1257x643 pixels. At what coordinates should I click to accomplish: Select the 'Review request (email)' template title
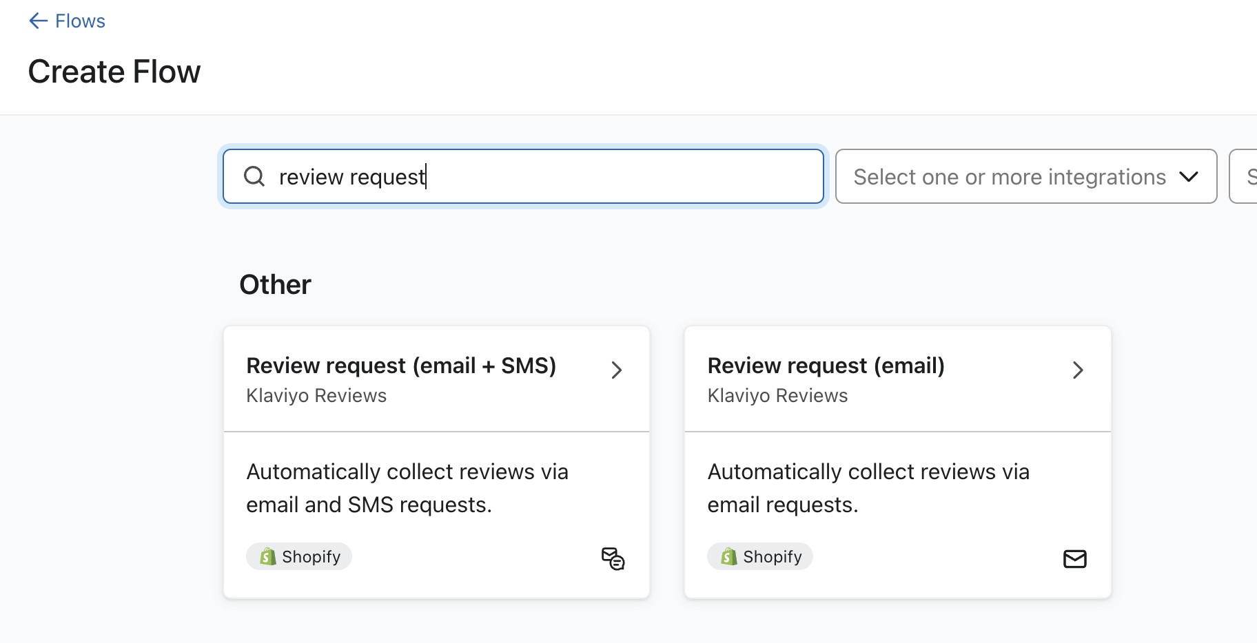pyautogui.click(x=826, y=366)
